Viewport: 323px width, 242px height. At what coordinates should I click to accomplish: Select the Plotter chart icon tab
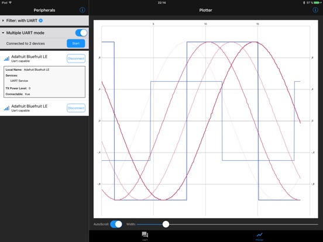click(259, 236)
